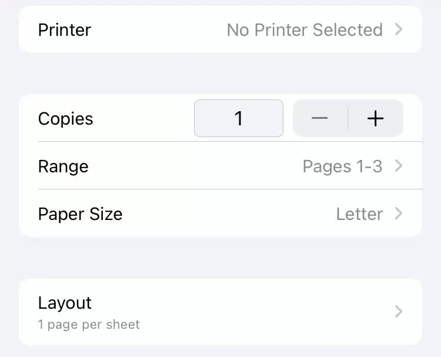Select the "No Printer Selected" text
This screenshot has height=357, width=441.
(x=305, y=29)
